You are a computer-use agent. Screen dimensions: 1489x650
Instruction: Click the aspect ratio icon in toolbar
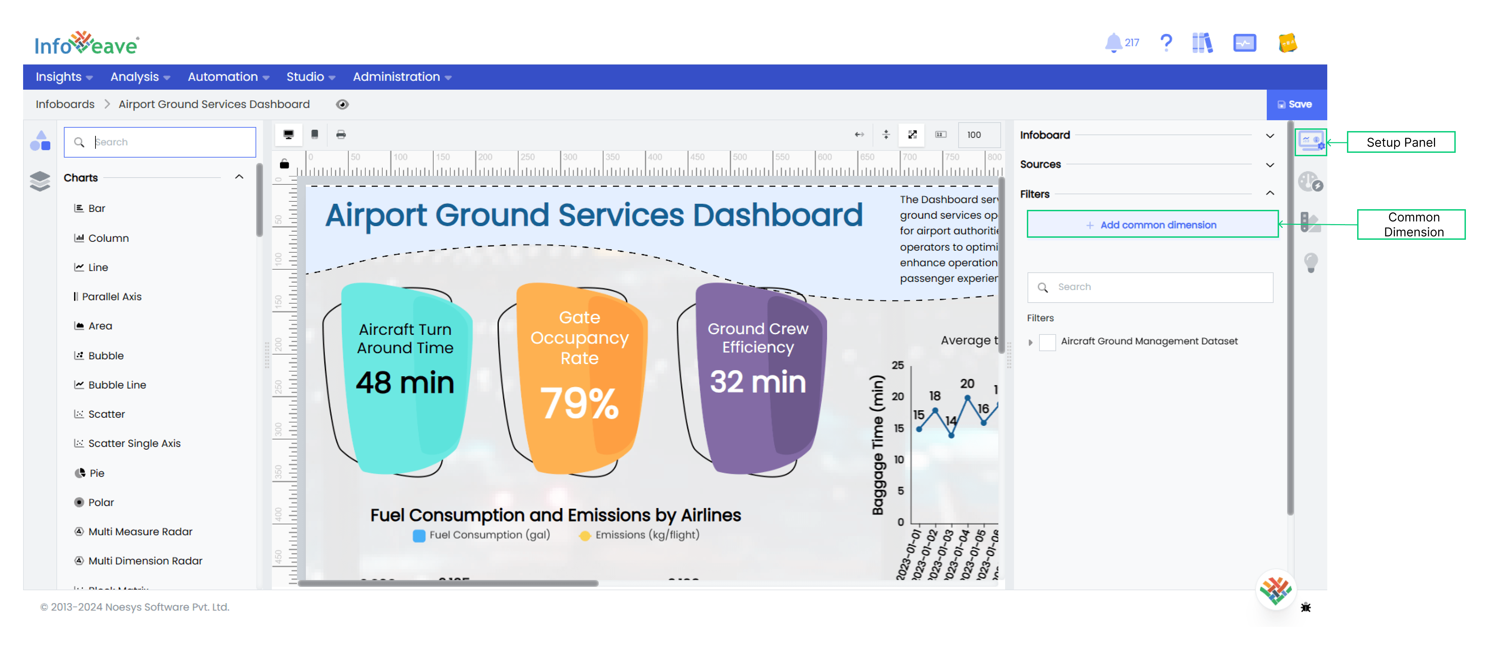941,134
